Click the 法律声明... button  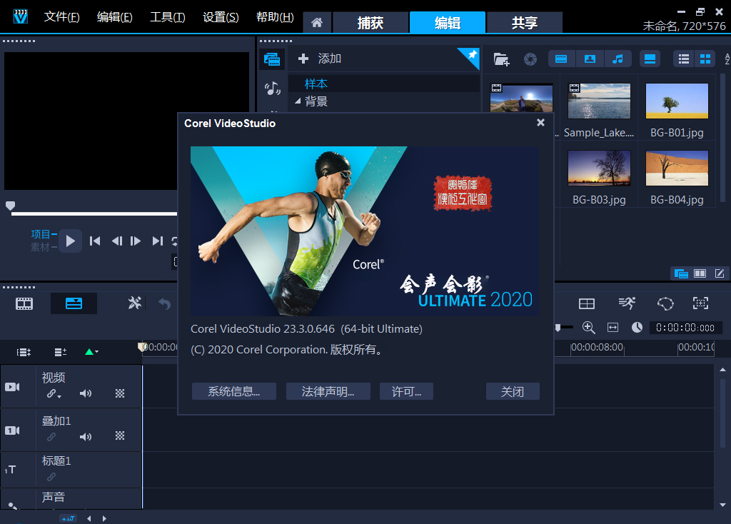click(328, 392)
